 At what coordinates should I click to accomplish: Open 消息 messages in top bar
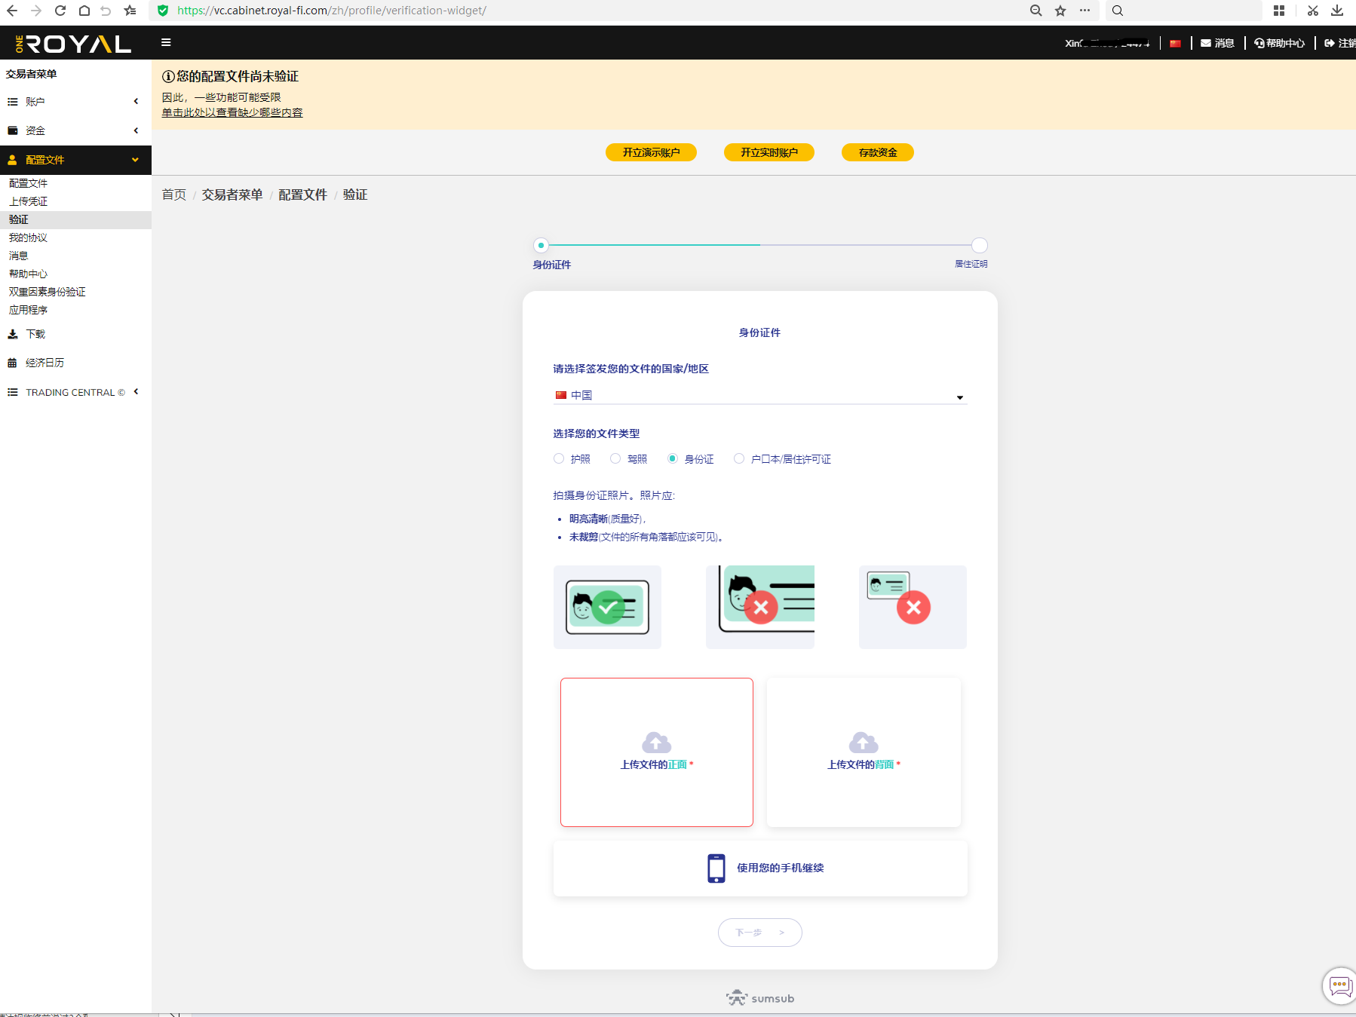[x=1217, y=43]
